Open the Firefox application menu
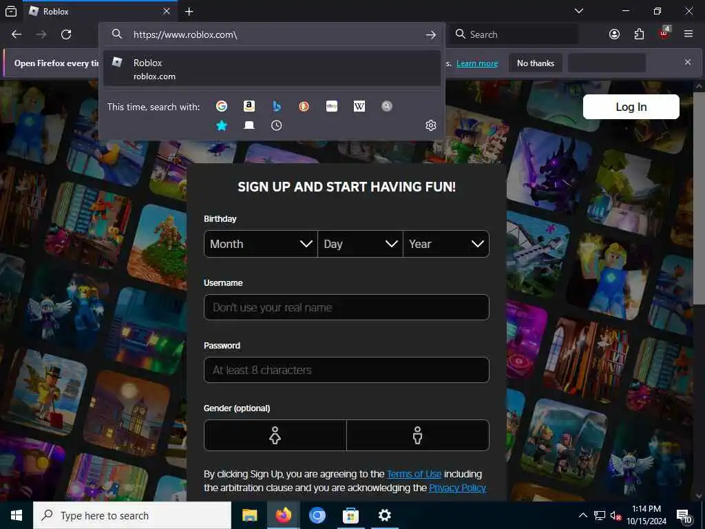This screenshot has height=529, width=705. click(x=688, y=34)
